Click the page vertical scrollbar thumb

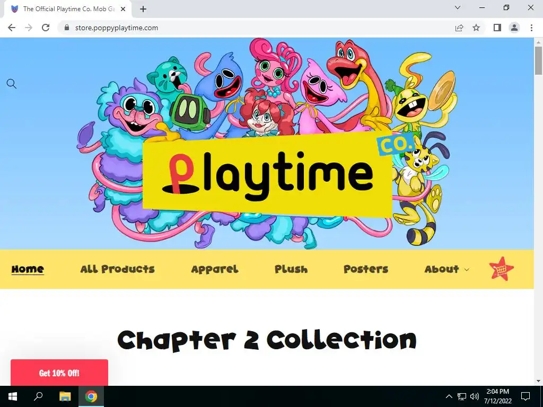point(538,60)
